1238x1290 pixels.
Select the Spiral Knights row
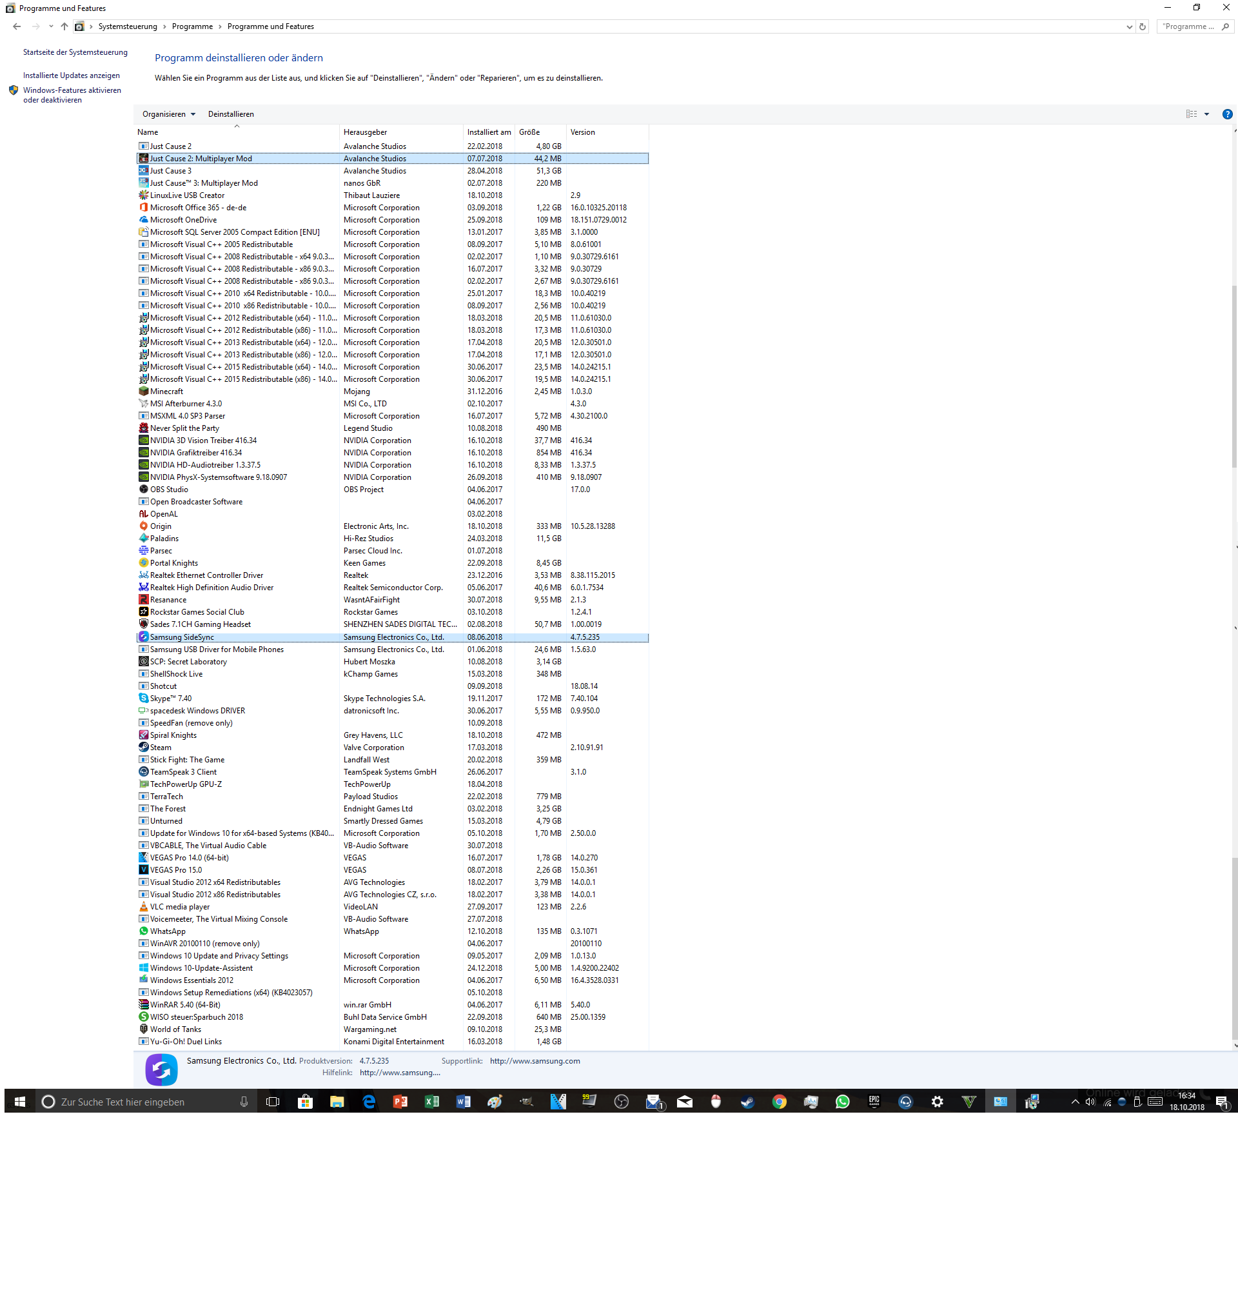392,735
